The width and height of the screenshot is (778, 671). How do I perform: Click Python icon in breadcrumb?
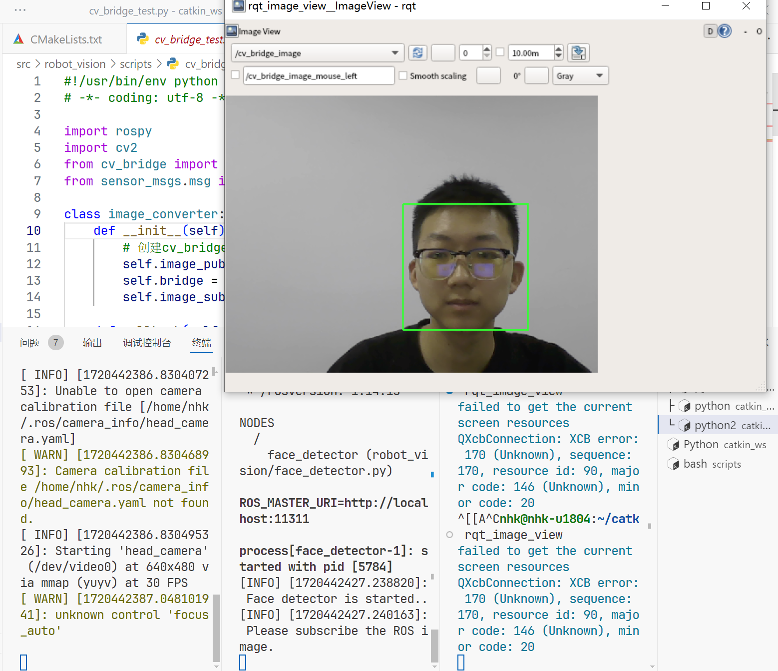(x=173, y=63)
